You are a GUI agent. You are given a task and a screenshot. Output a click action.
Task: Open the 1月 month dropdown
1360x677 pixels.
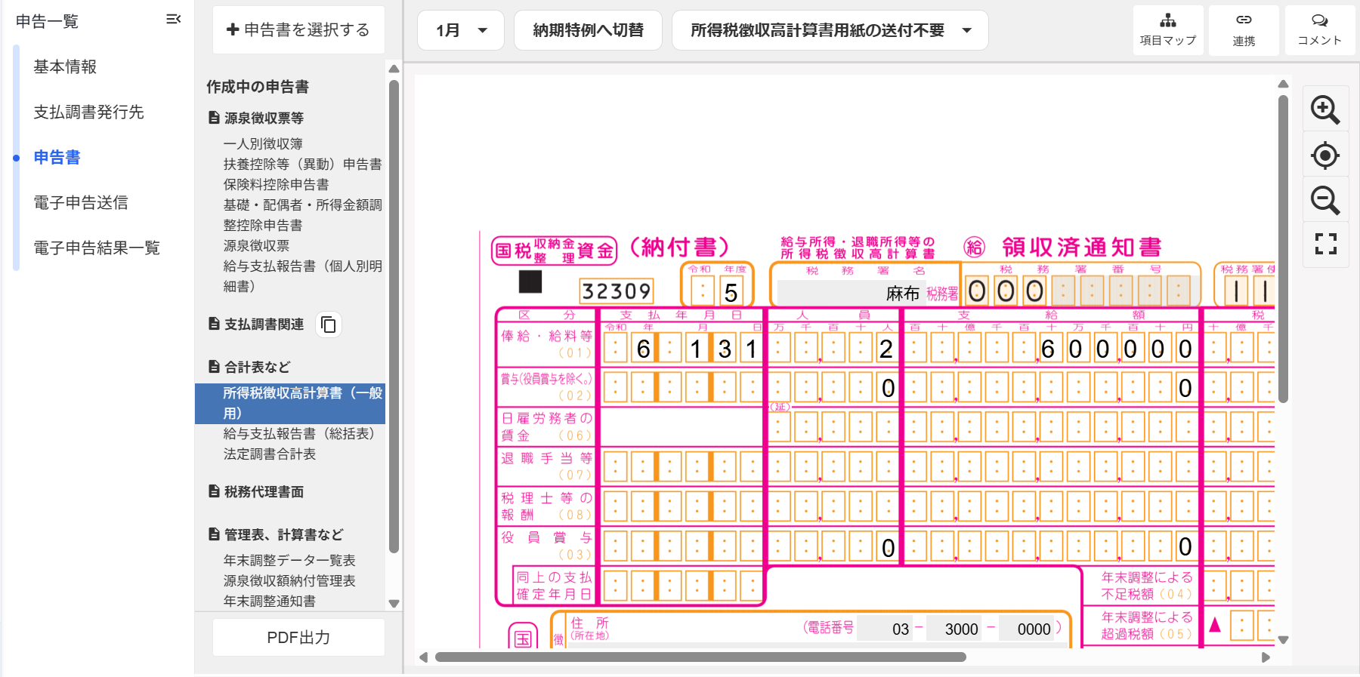[461, 30]
